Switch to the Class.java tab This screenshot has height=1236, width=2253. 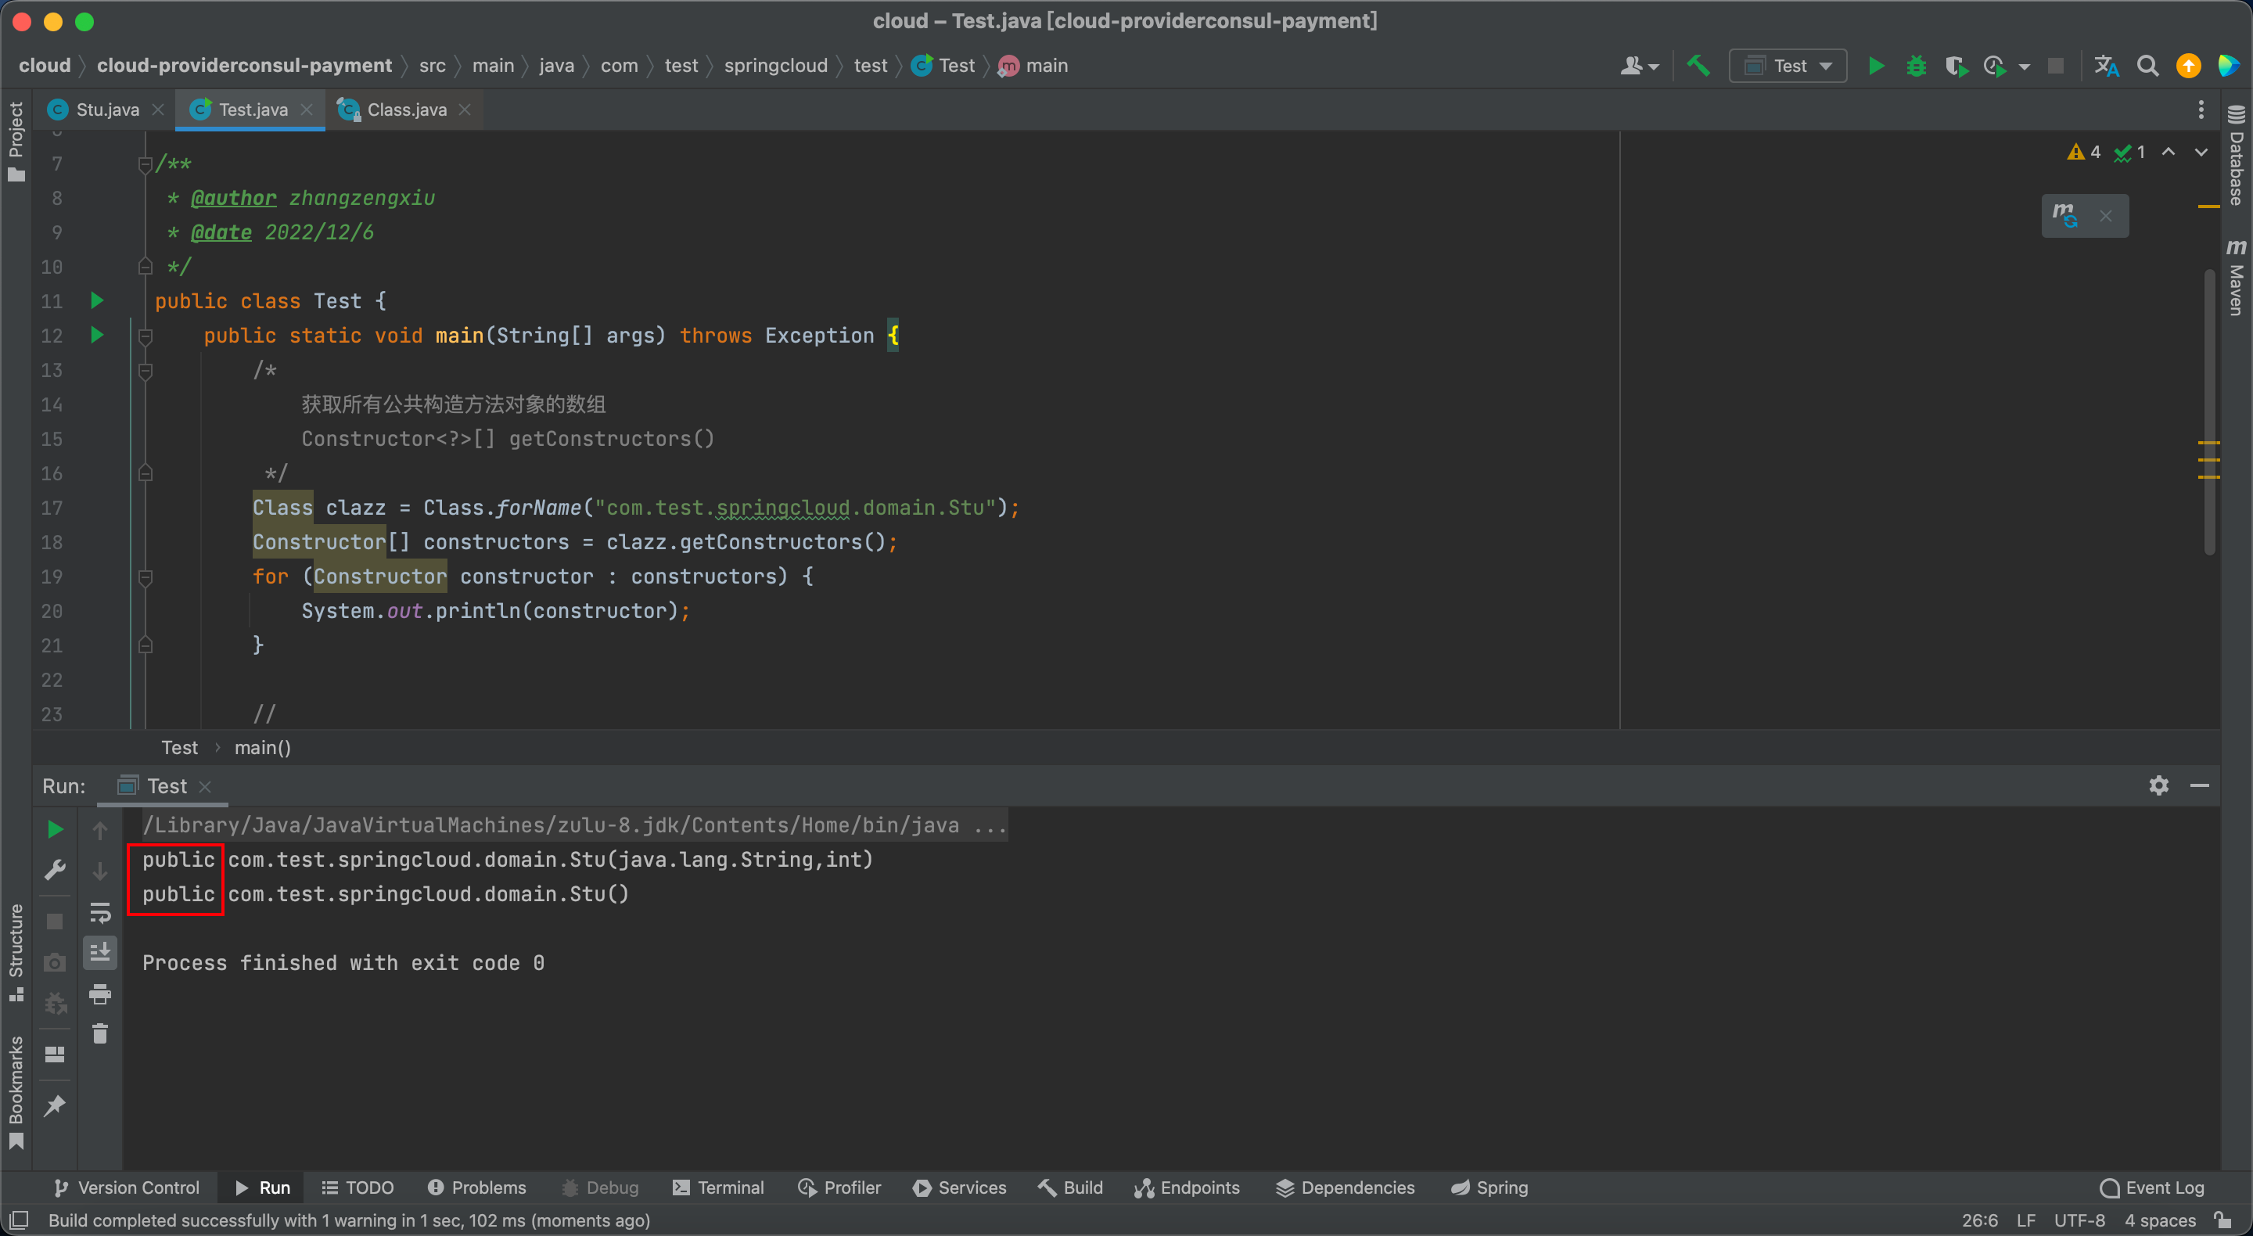click(x=405, y=110)
